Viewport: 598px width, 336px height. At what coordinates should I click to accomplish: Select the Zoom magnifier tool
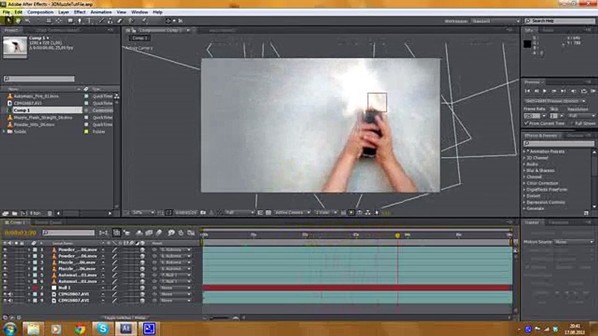[x=28, y=21]
